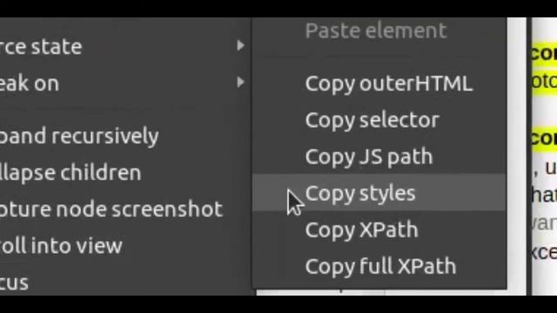
Task: Click the page text line starting 'hat'
Action: click(x=544, y=195)
